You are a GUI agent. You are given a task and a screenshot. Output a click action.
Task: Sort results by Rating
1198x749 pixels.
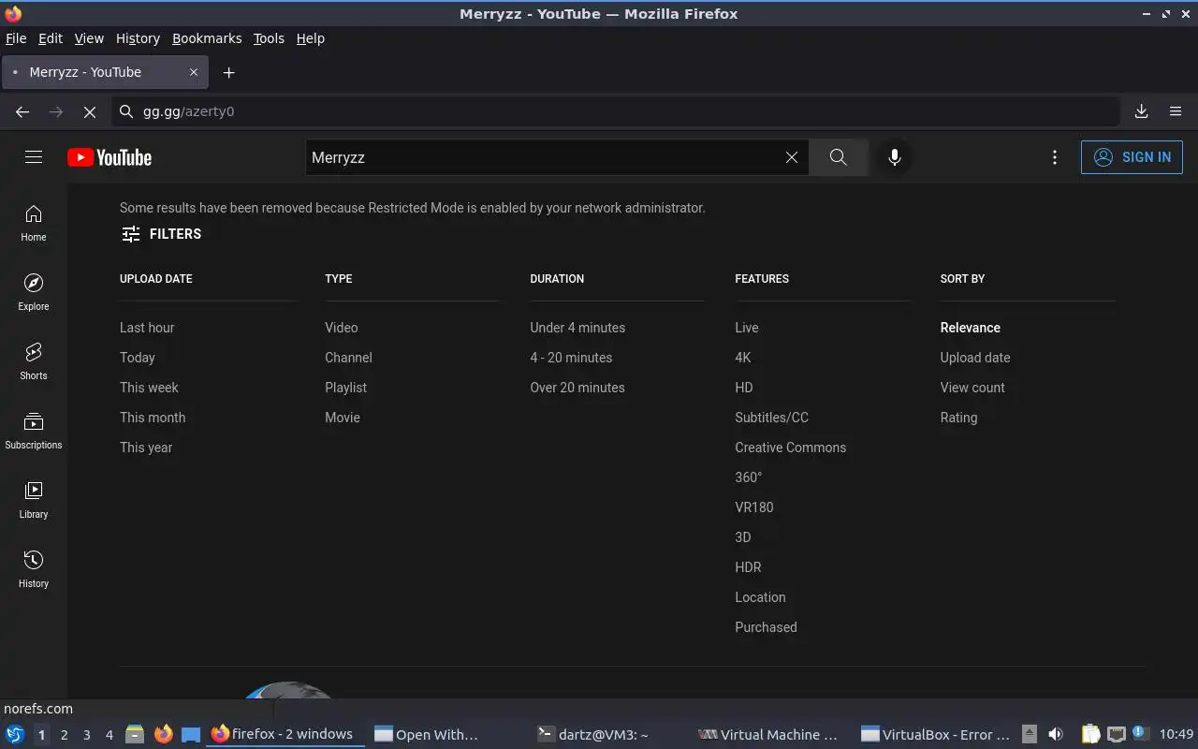(958, 418)
